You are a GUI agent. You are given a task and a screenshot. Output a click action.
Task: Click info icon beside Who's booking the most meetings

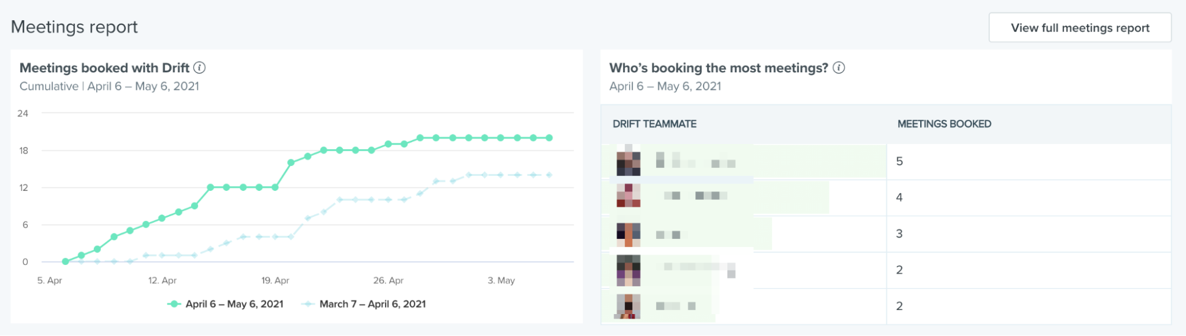click(839, 68)
